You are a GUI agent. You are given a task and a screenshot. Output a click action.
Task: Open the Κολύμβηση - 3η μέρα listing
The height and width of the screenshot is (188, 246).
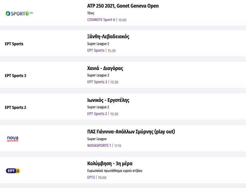pos(112,163)
